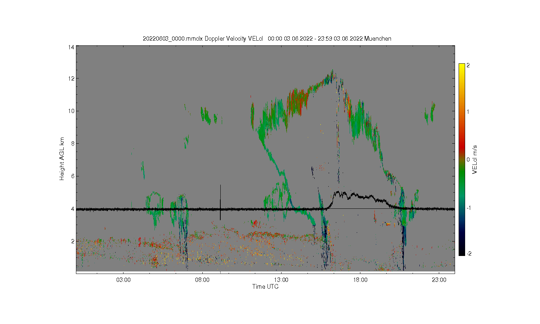Click the colorbar tick label 0
Viewport: 540px width, 324px height.
click(468, 159)
